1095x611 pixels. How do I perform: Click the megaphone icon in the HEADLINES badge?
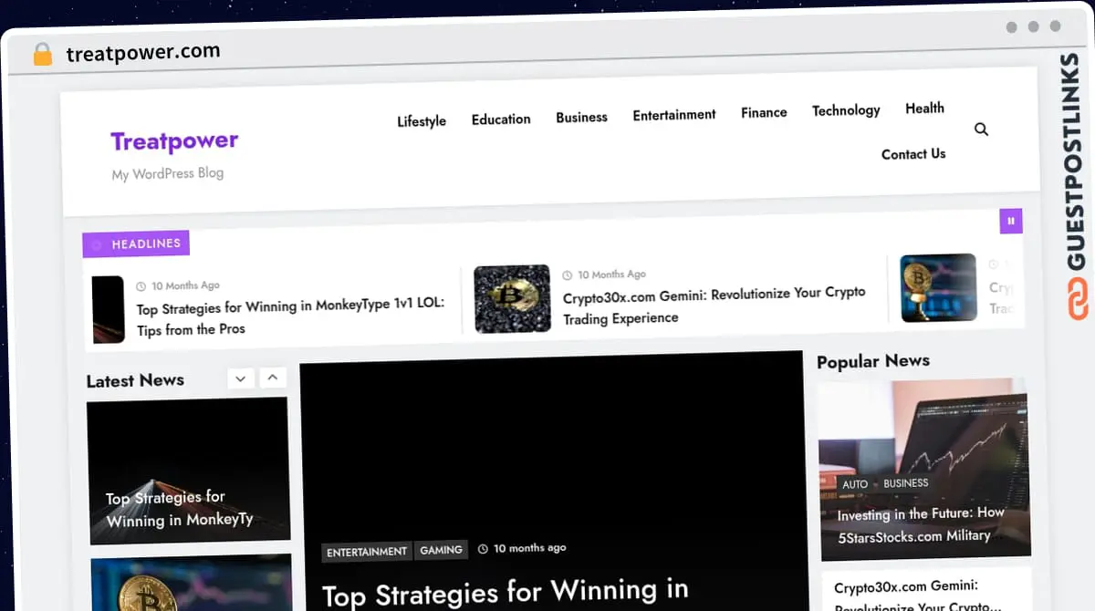click(97, 243)
